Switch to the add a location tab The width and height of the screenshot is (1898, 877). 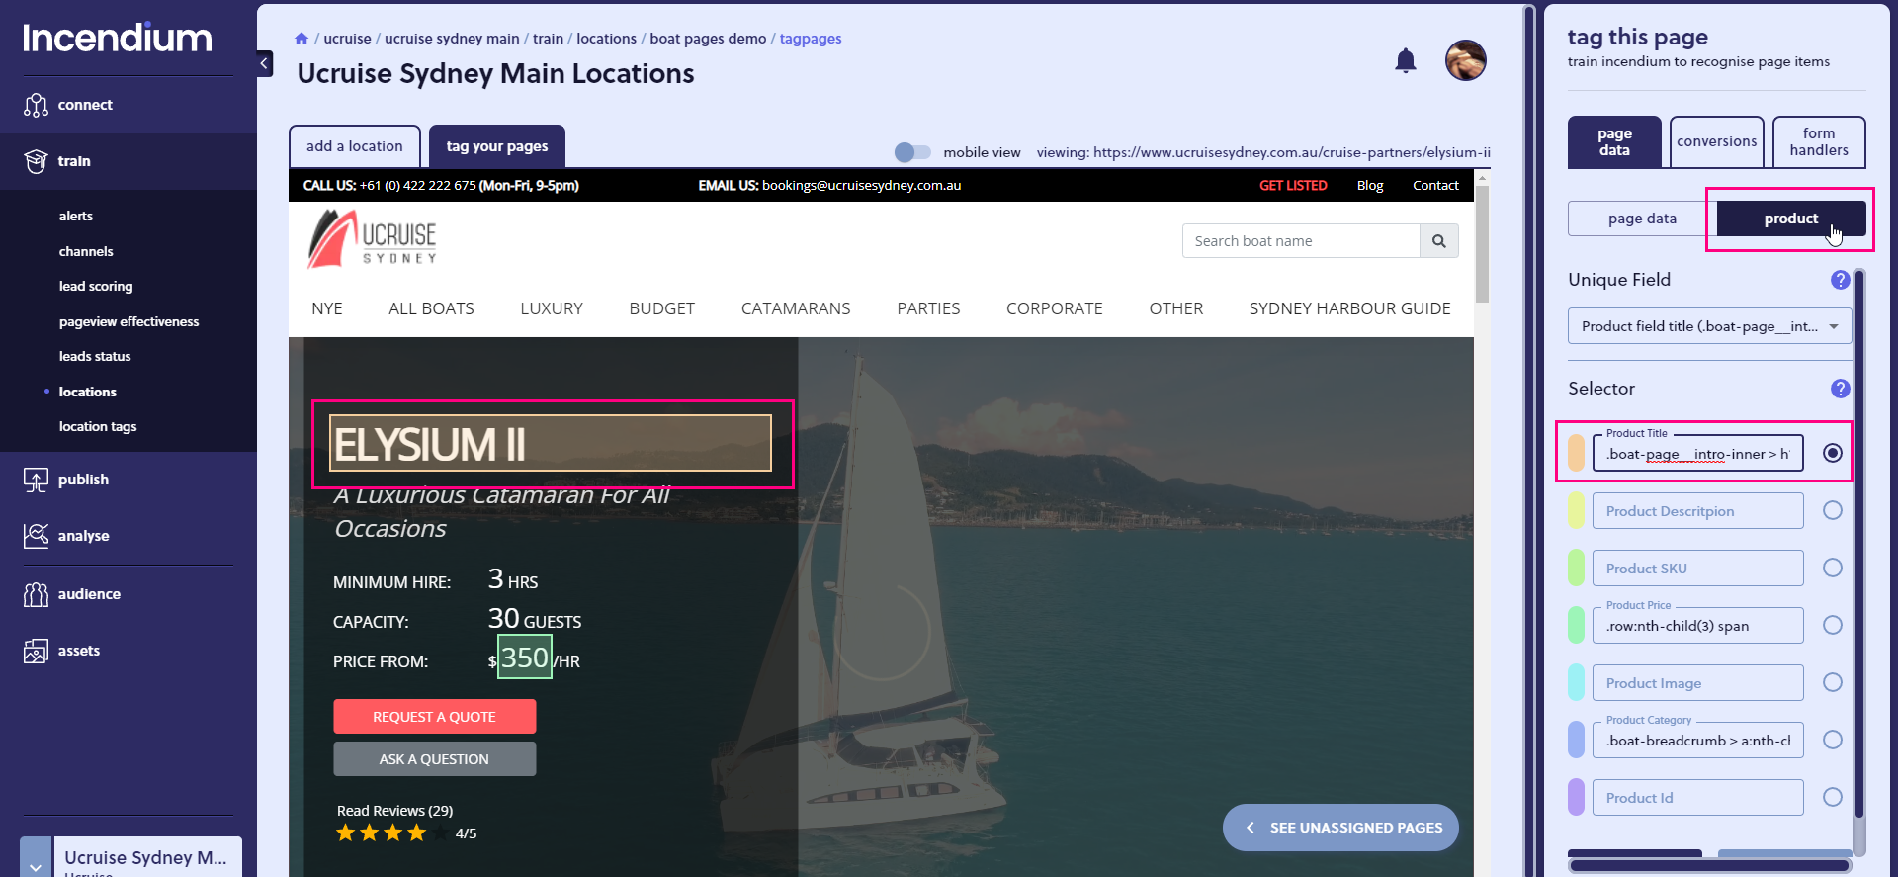pyautogui.click(x=355, y=146)
